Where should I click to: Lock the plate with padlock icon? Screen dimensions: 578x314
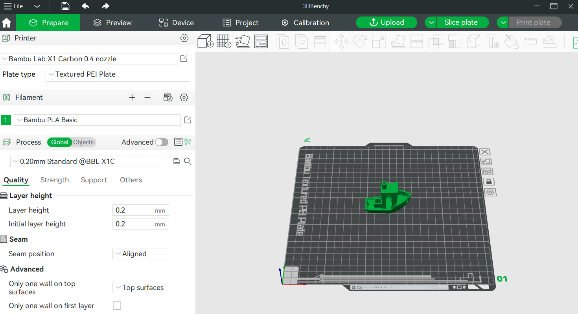489,182
